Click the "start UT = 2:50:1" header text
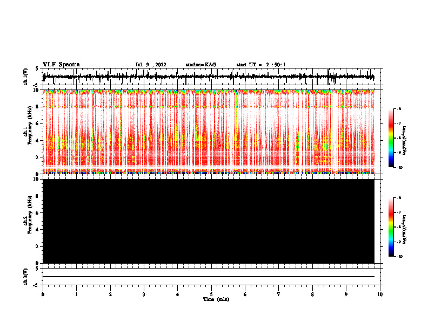Image resolution: width=428 pixels, height=330 pixels. [x=261, y=65]
